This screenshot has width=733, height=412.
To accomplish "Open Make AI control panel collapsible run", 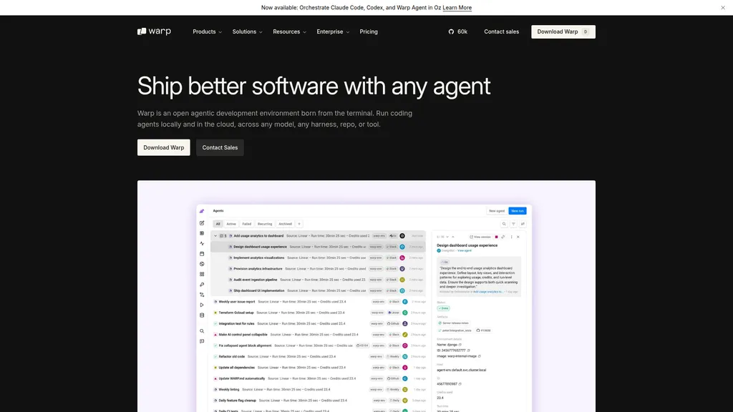I will tap(318, 335).
